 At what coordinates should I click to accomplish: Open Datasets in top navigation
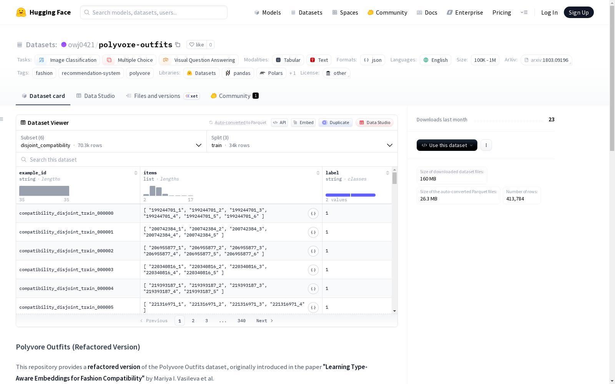pos(306,12)
